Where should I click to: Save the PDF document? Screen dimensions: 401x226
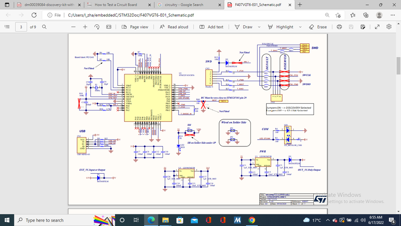[351, 27]
